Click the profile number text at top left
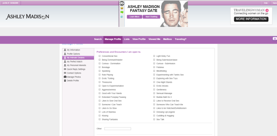 pyautogui.click(x=10, y=3)
